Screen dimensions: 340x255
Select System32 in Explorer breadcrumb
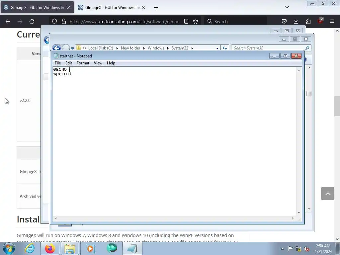(180, 48)
